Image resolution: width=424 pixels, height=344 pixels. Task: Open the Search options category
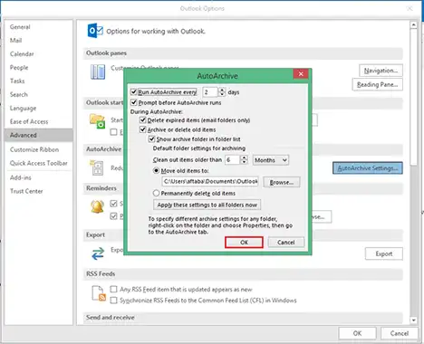[19, 94]
